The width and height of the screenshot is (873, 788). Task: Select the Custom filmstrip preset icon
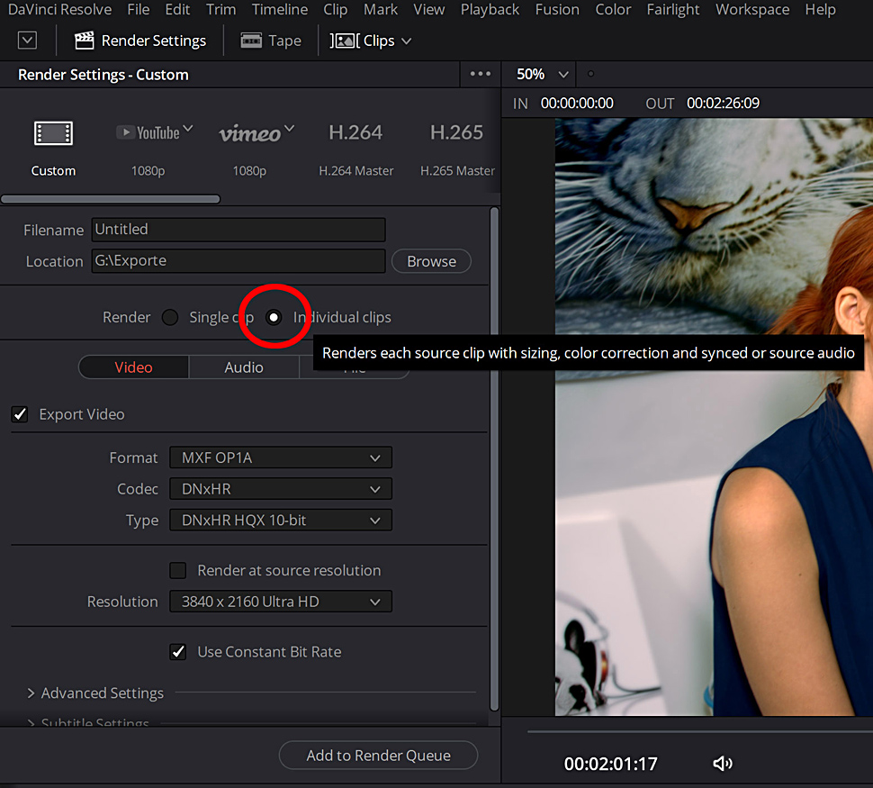(x=53, y=134)
